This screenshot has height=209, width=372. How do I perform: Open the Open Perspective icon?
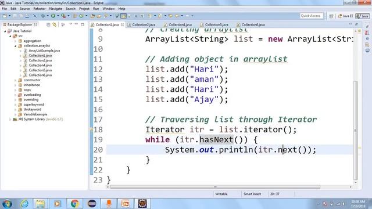click(x=331, y=16)
